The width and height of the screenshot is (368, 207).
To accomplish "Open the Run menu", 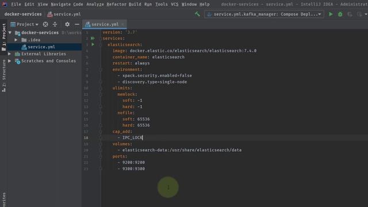I will pos(148,4).
